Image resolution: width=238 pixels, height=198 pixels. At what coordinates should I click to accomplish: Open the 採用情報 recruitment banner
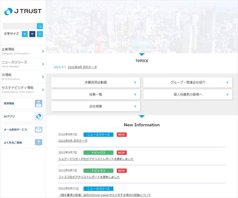click(x=23, y=103)
